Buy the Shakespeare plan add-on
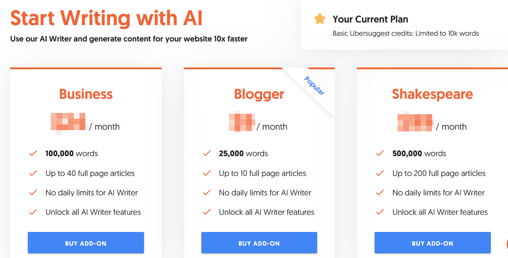This screenshot has width=508, height=258. tap(432, 243)
